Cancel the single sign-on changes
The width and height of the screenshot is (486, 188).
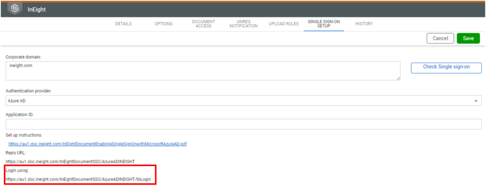(440, 38)
